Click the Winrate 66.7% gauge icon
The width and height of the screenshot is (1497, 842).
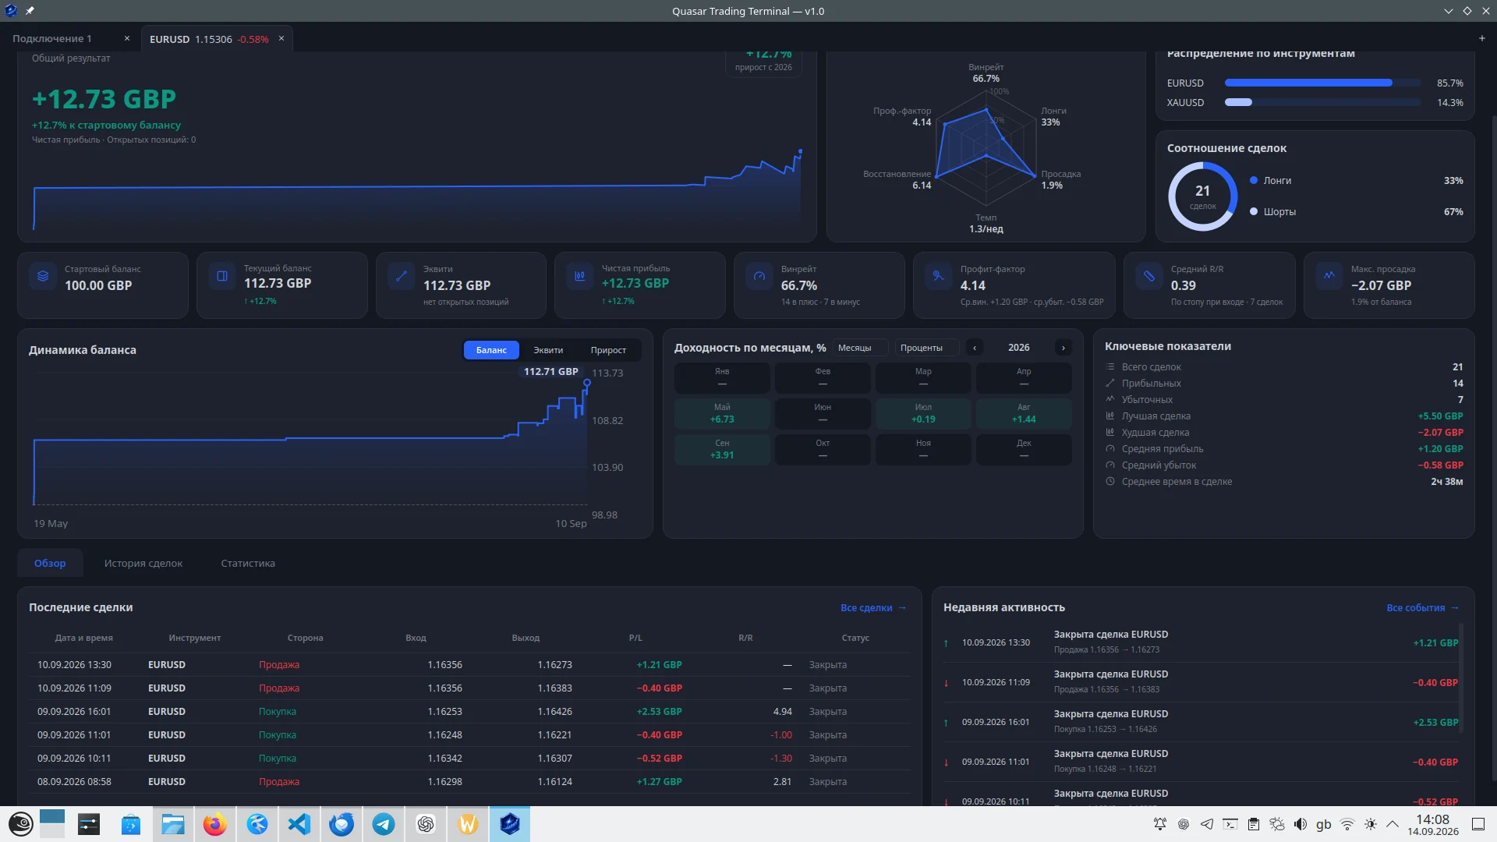(759, 276)
